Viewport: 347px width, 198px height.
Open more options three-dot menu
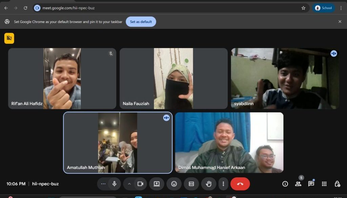point(223,184)
